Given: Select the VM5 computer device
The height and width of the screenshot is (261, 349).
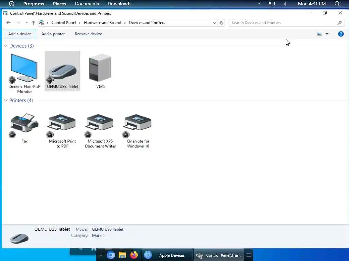Looking at the screenshot, I should pyautogui.click(x=101, y=71).
